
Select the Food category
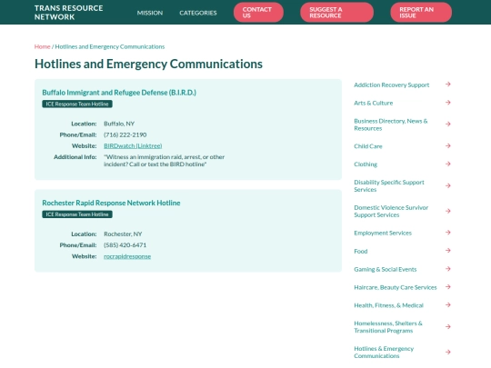click(x=361, y=252)
